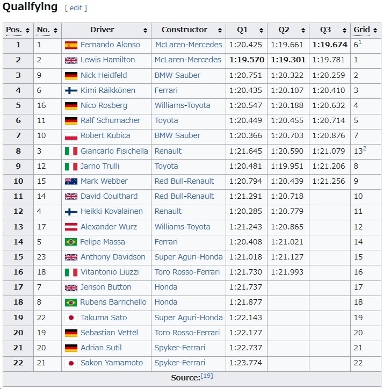Sort by Grid column sort arrows
The image size is (383, 389).
pyautogui.click(x=375, y=30)
